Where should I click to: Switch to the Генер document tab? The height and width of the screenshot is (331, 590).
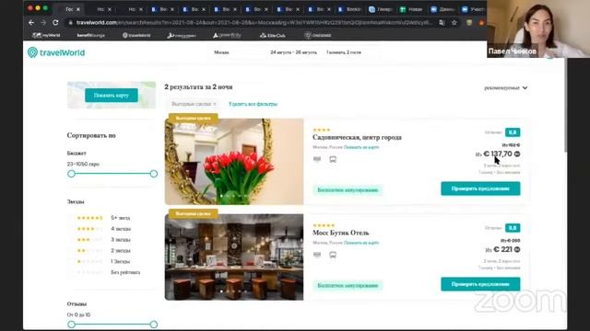point(380,9)
